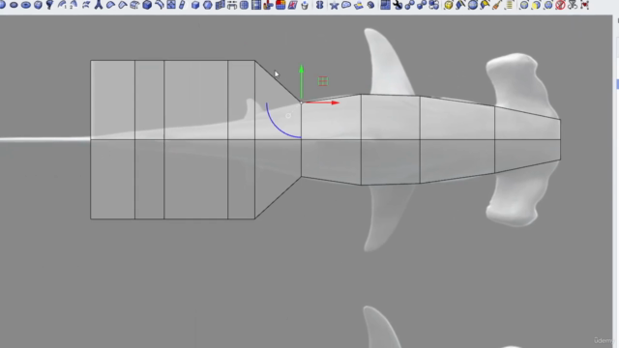
Task: Click the yellow and blue stacked layers icon
Action: pyautogui.click(x=359, y=5)
